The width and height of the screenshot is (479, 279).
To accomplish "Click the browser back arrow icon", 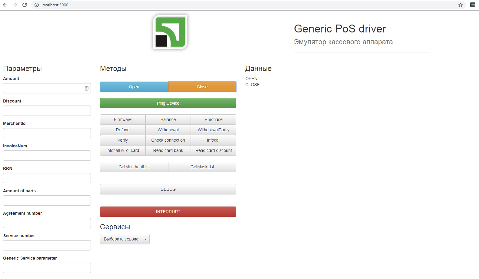I will 5,5.
